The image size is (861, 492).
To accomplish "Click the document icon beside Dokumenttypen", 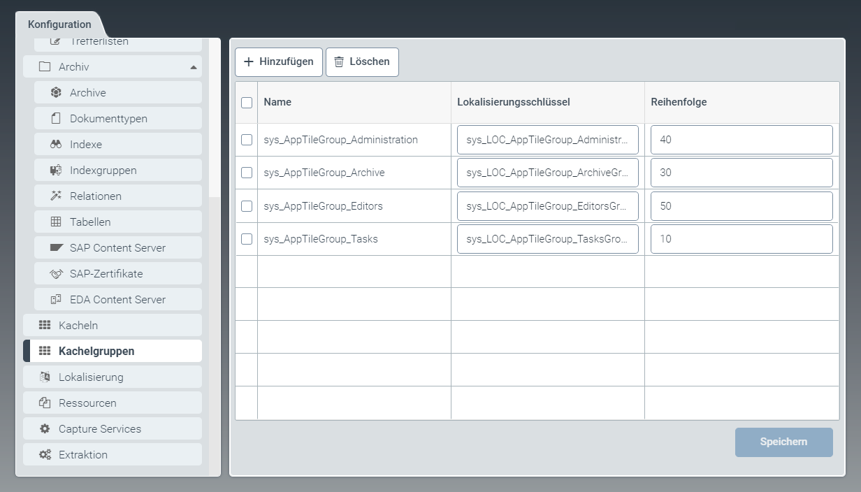I will click(x=56, y=119).
